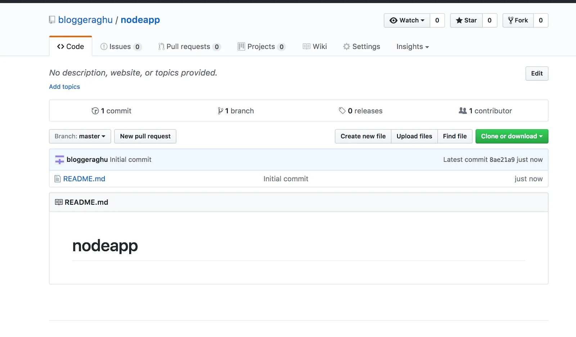This screenshot has height=337, width=576.
Task: Click the branch icon beside 1 branch
Action: (220, 111)
